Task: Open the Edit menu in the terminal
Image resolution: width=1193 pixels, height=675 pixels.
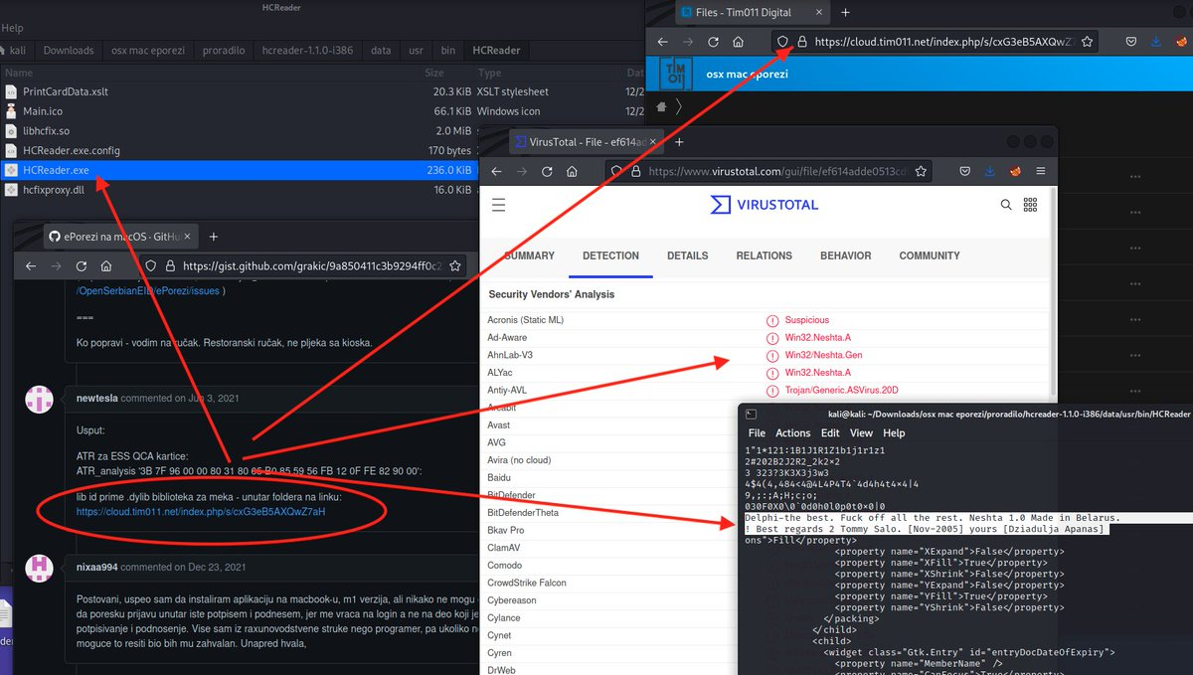Action: [x=830, y=433]
